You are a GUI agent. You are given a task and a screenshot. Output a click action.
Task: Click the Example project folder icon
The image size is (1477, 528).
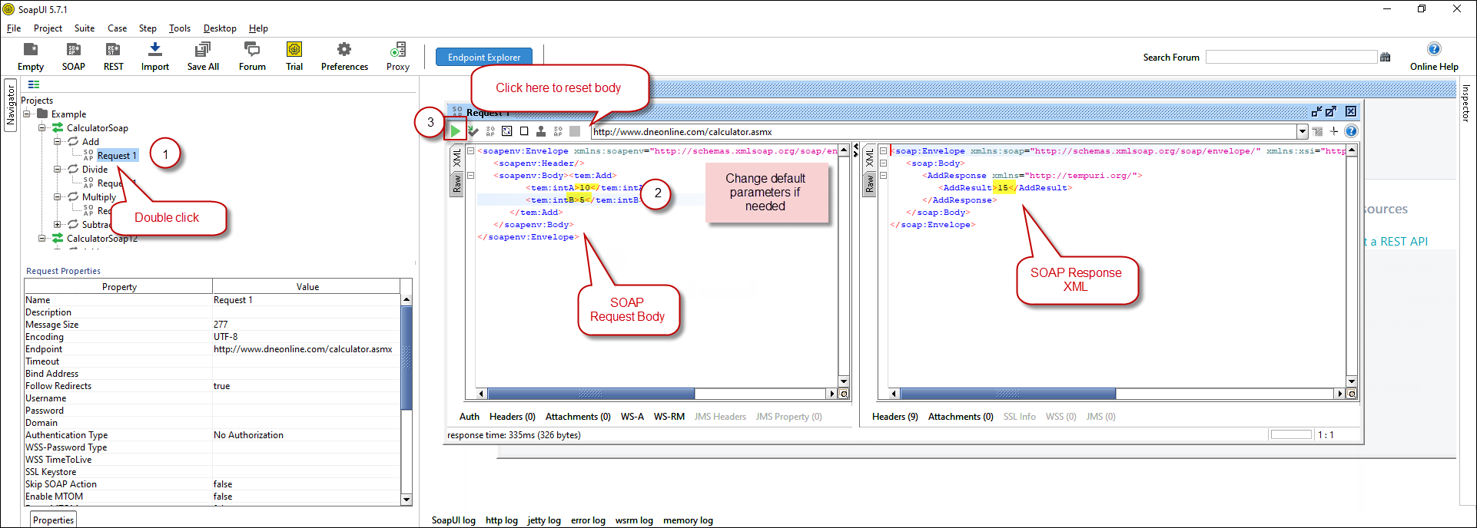tap(42, 114)
